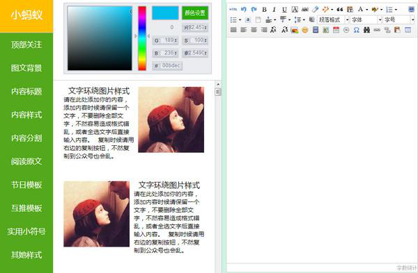Insert a table into the editor

[x=408, y=30]
